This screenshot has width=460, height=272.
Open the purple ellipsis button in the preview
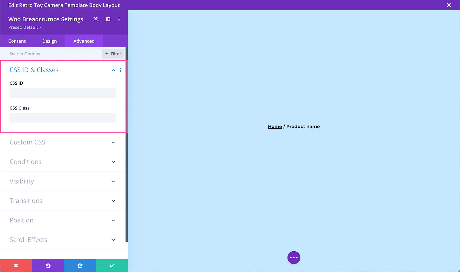tap(294, 257)
